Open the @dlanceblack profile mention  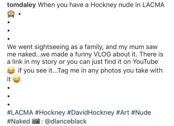[x=66, y=121]
